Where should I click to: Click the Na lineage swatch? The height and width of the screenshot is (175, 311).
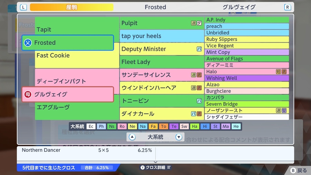click(143, 126)
